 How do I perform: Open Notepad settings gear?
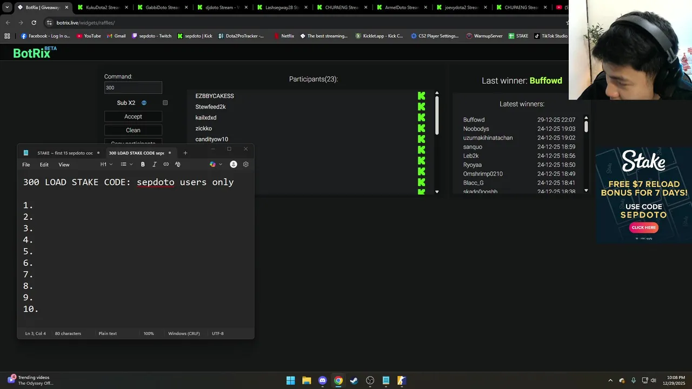pos(246,164)
